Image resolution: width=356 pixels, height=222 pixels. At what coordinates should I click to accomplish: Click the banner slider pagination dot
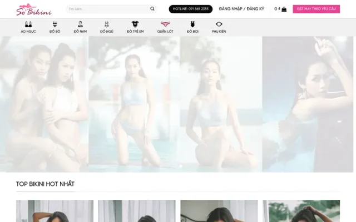pos(181,166)
